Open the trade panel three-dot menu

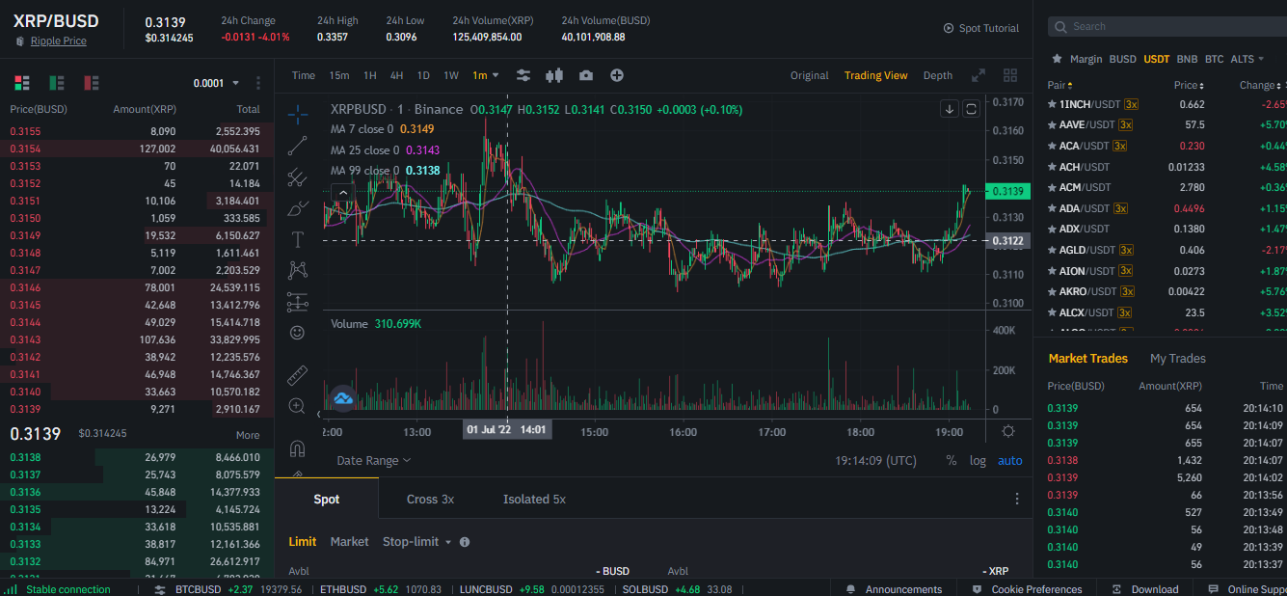[x=1017, y=499]
